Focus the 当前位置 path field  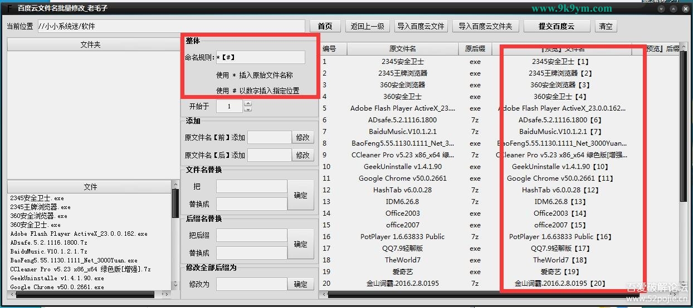[x=171, y=26]
